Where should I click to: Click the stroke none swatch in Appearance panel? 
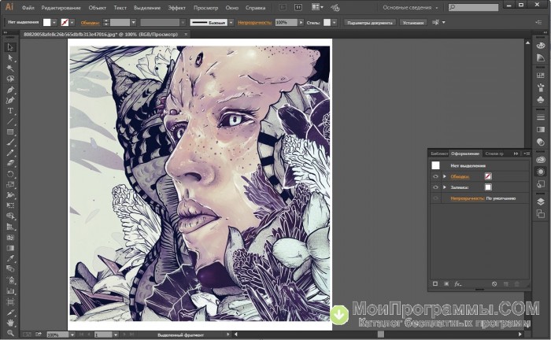click(x=488, y=176)
